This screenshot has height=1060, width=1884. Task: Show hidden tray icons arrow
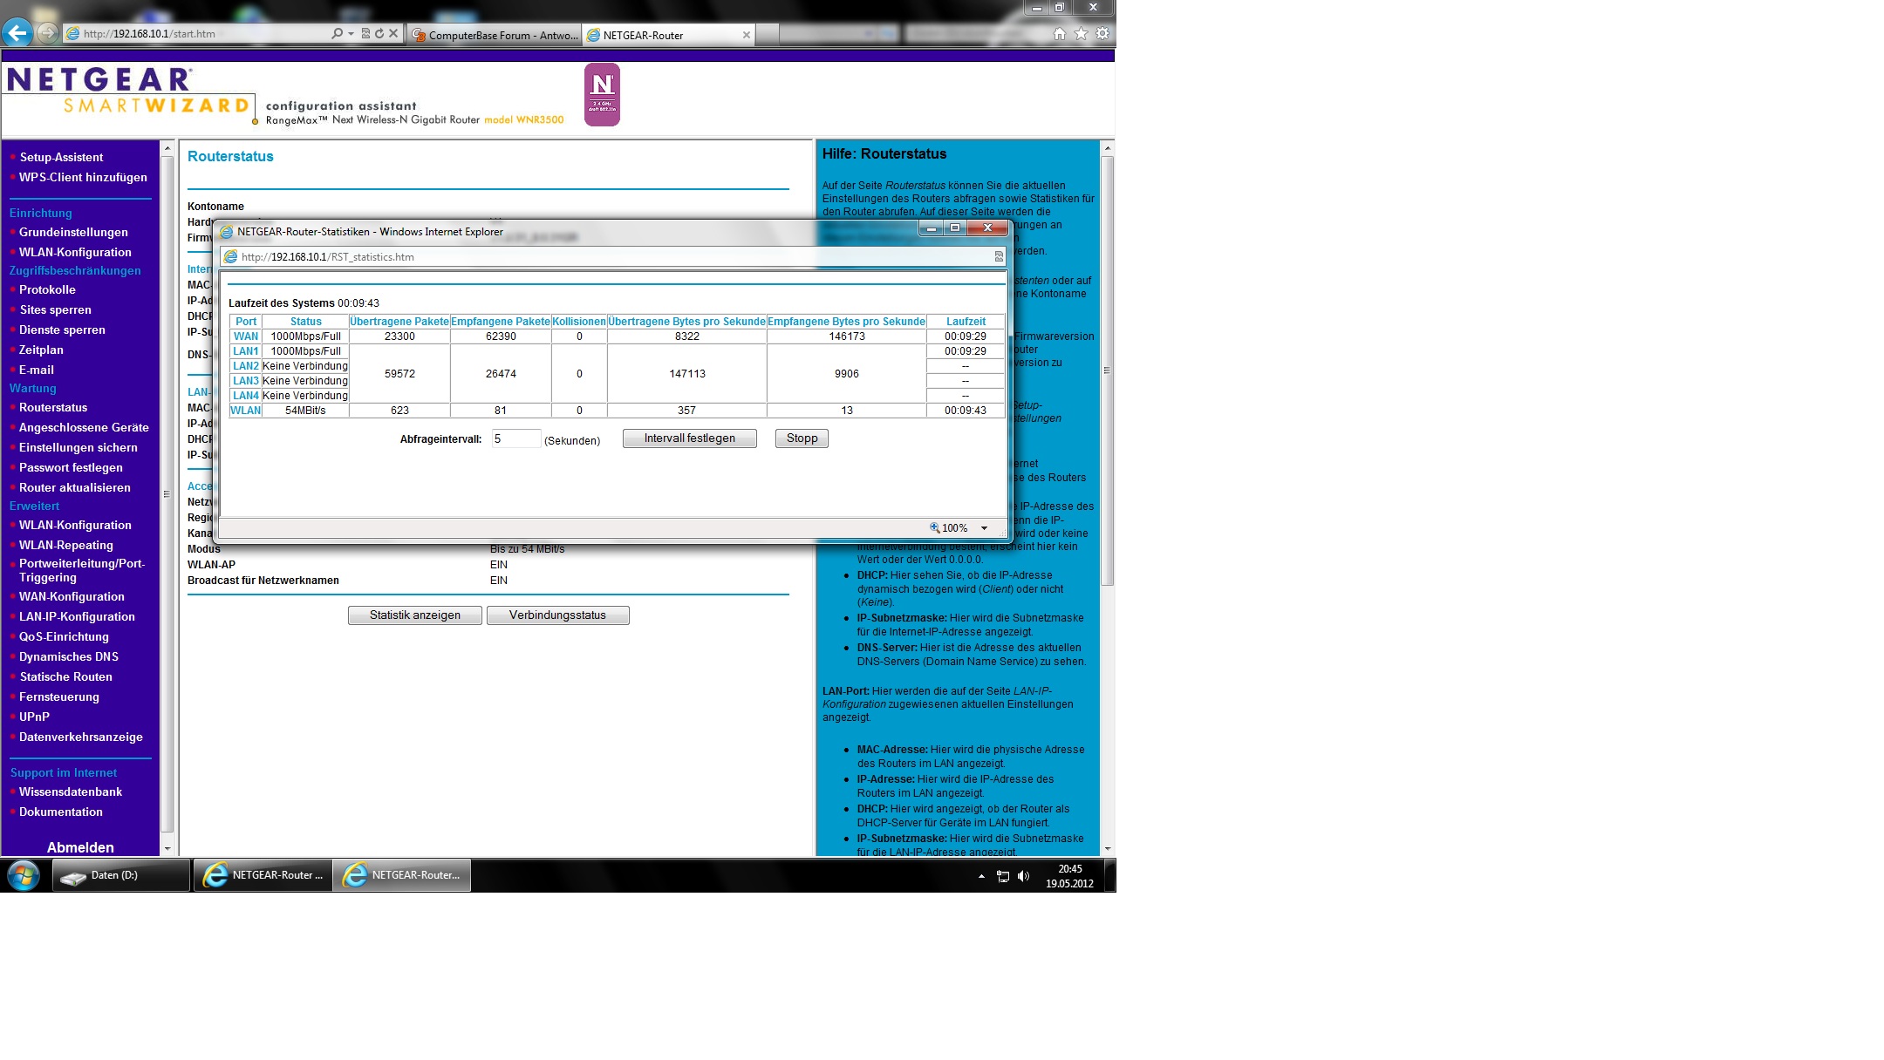pyautogui.click(x=981, y=876)
